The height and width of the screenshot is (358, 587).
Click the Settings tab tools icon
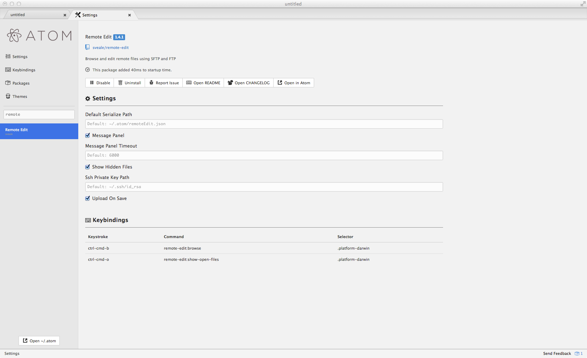click(78, 15)
